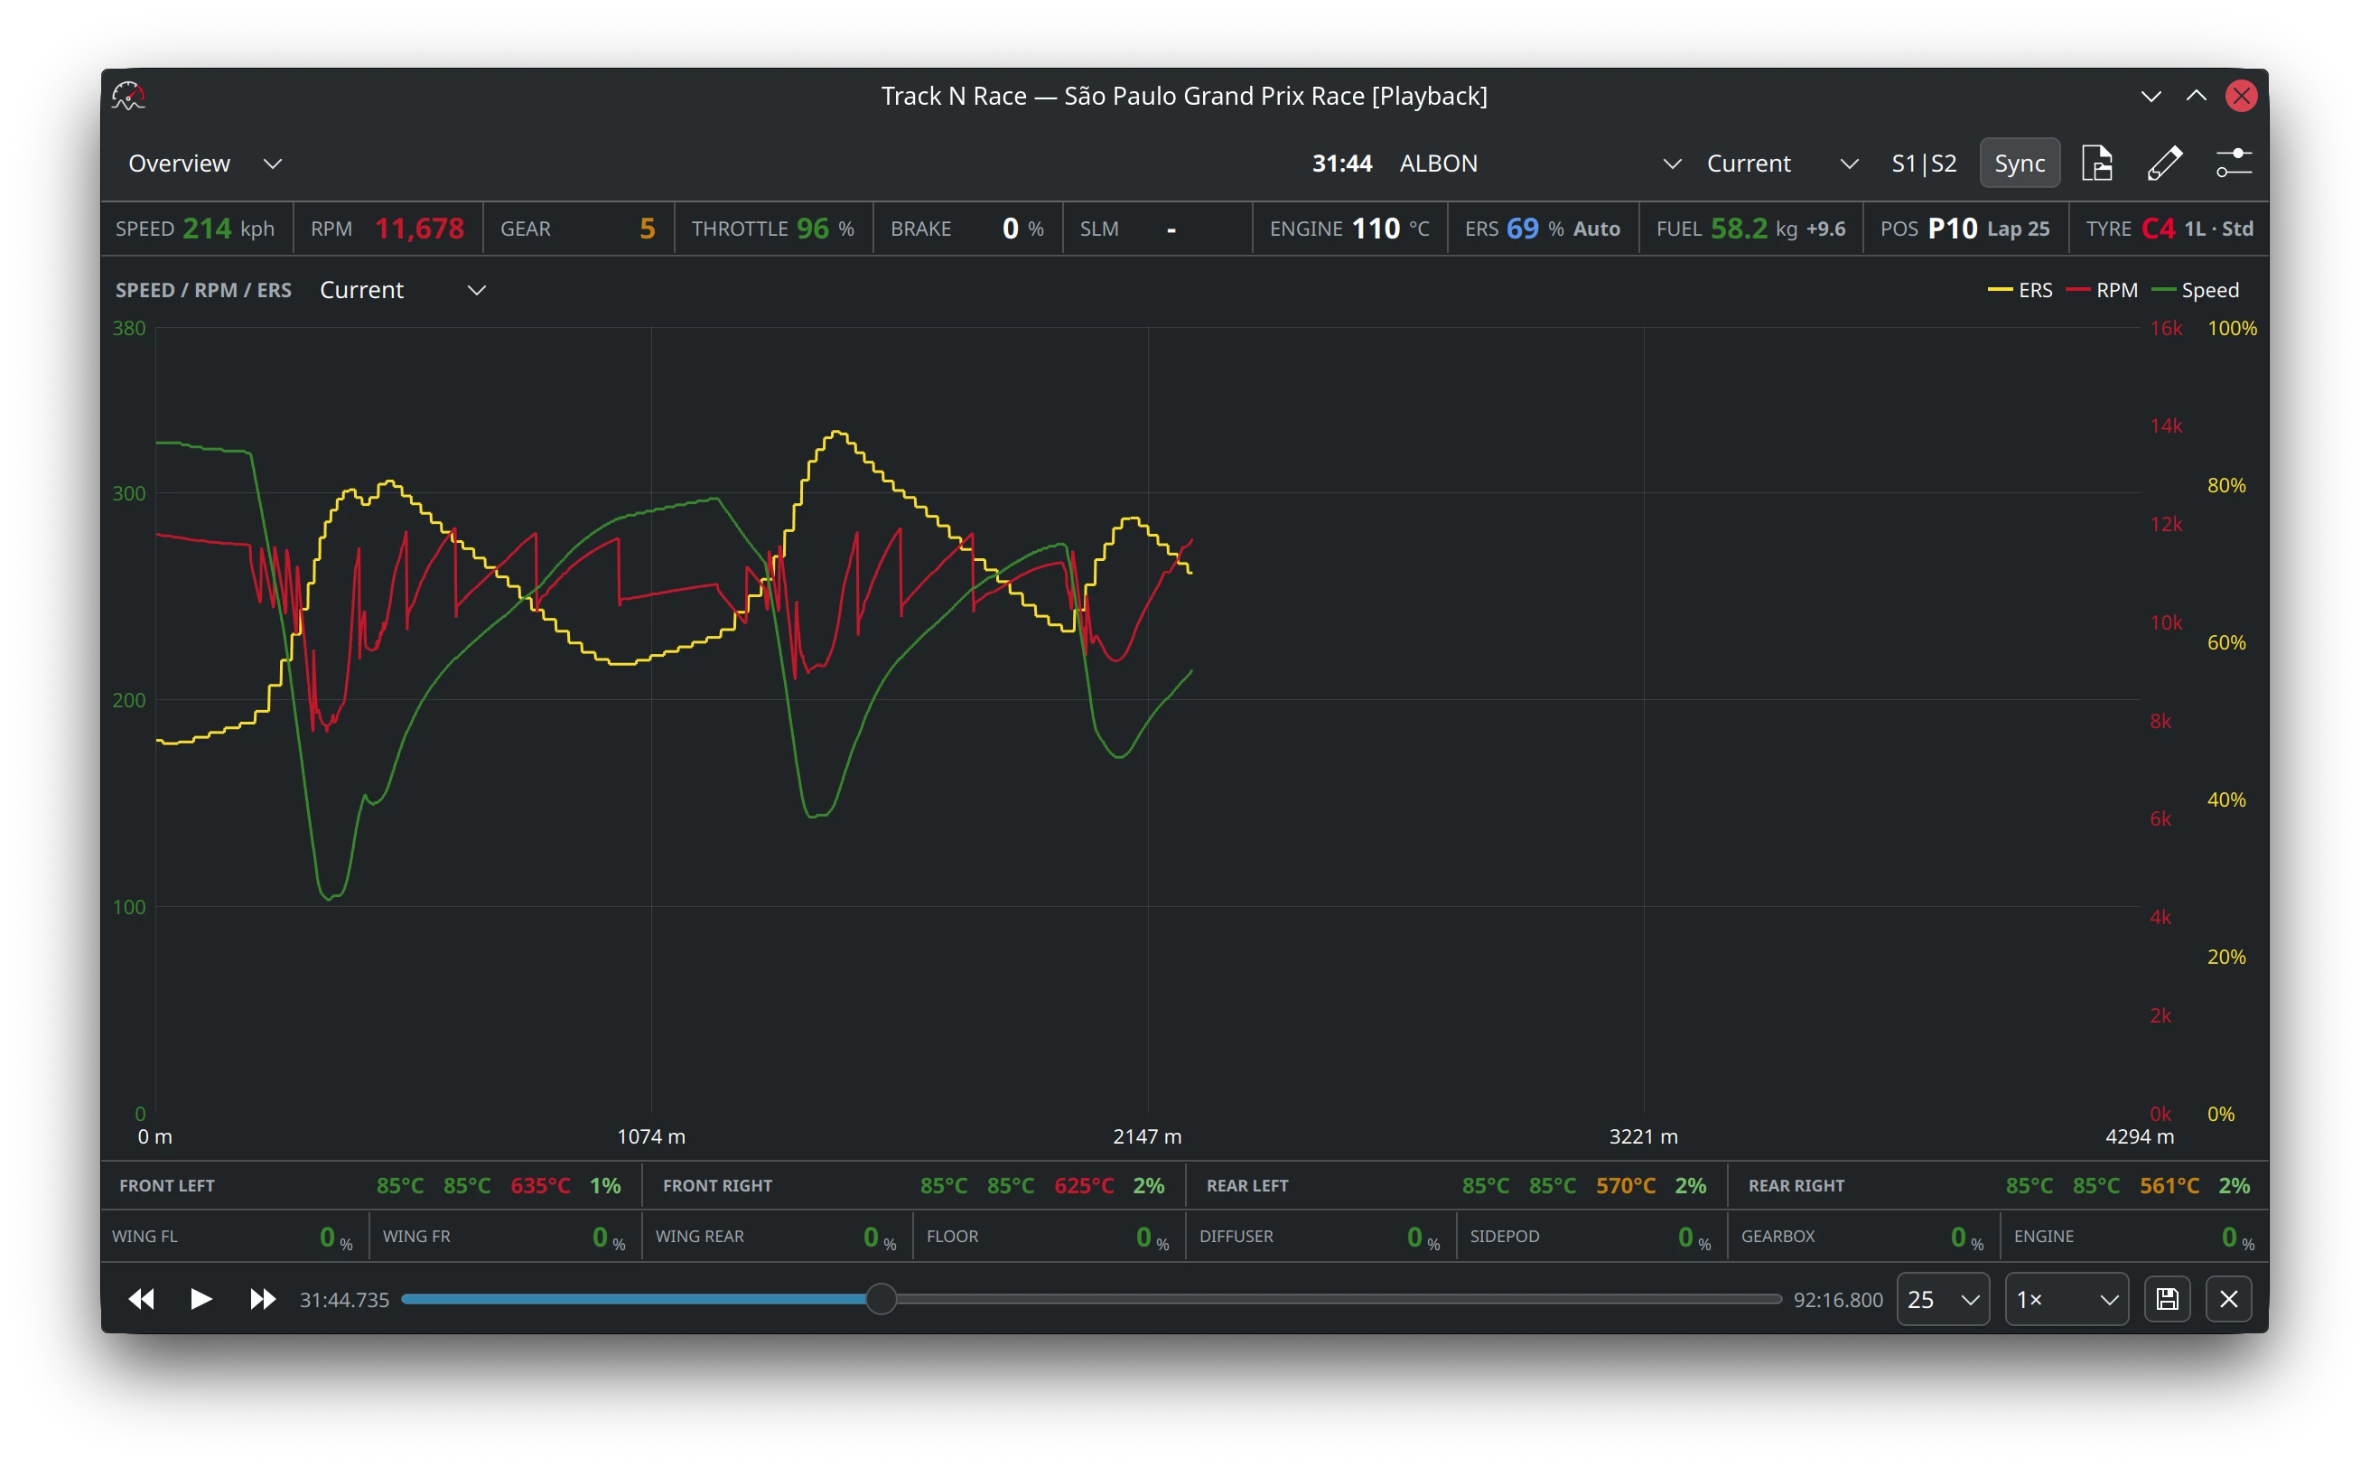Open the Current lap dropdown in toolbar
Image resolution: width=2370 pixels, height=1467 pixels.
point(1782,163)
